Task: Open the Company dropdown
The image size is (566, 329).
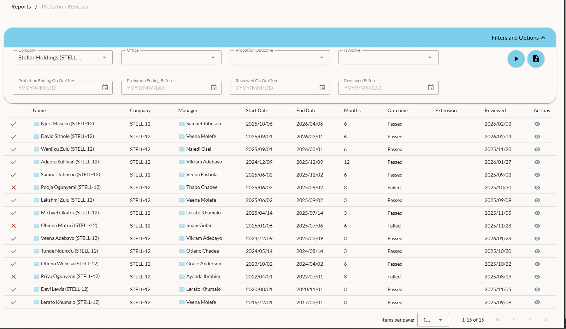Action: click(x=63, y=57)
